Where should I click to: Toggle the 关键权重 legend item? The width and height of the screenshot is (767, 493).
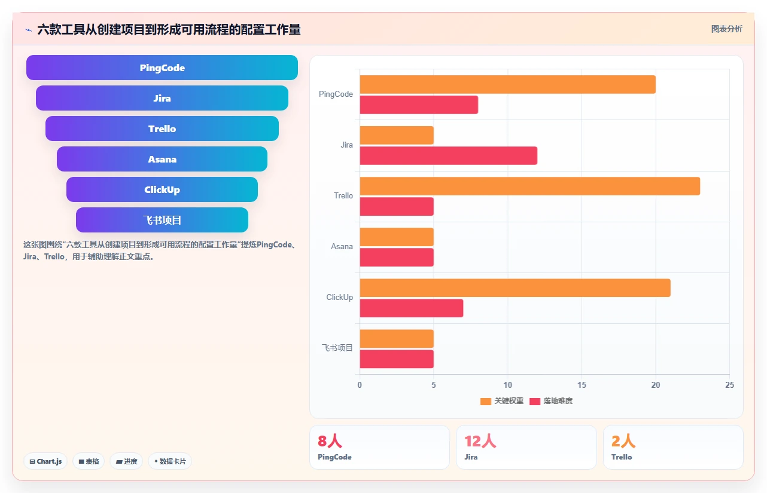(502, 401)
